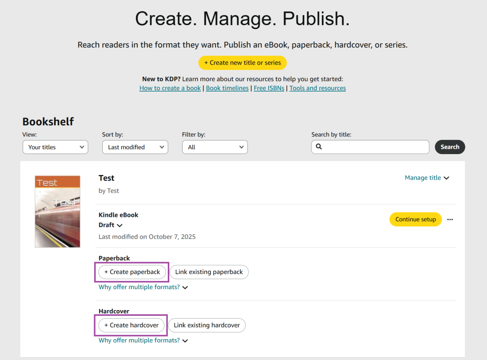Click the Search button
This screenshot has width=487, height=360.
(449, 147)
